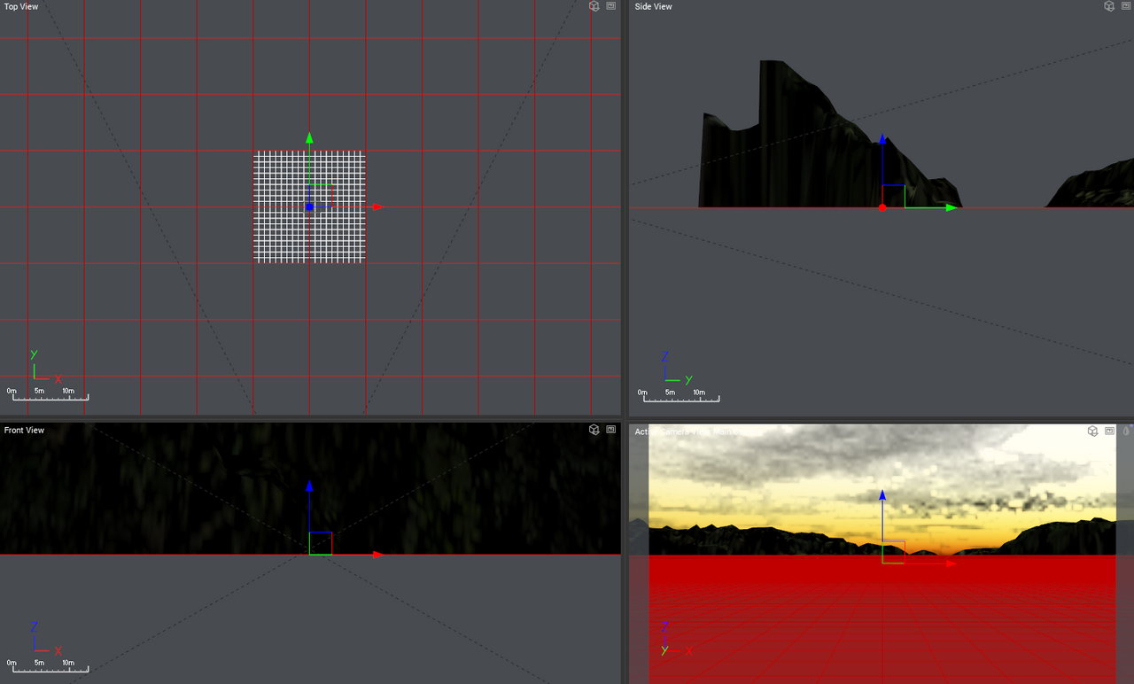
Task: Click the Top View title label
Action: [x=21, y=7]
